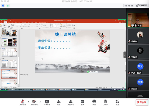Open the 表情 emoji reactions
This screenshot has width=149, height=106.
tap(94, 102)
